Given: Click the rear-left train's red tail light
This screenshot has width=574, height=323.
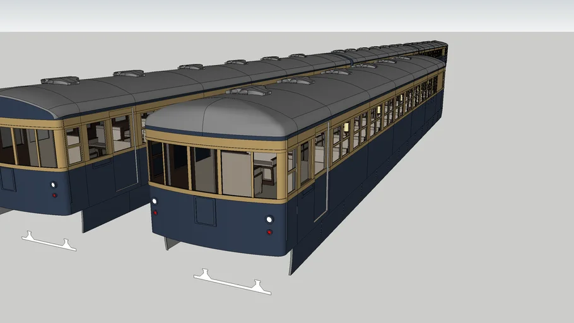Looking at the screenshot, I should [54, 195].
